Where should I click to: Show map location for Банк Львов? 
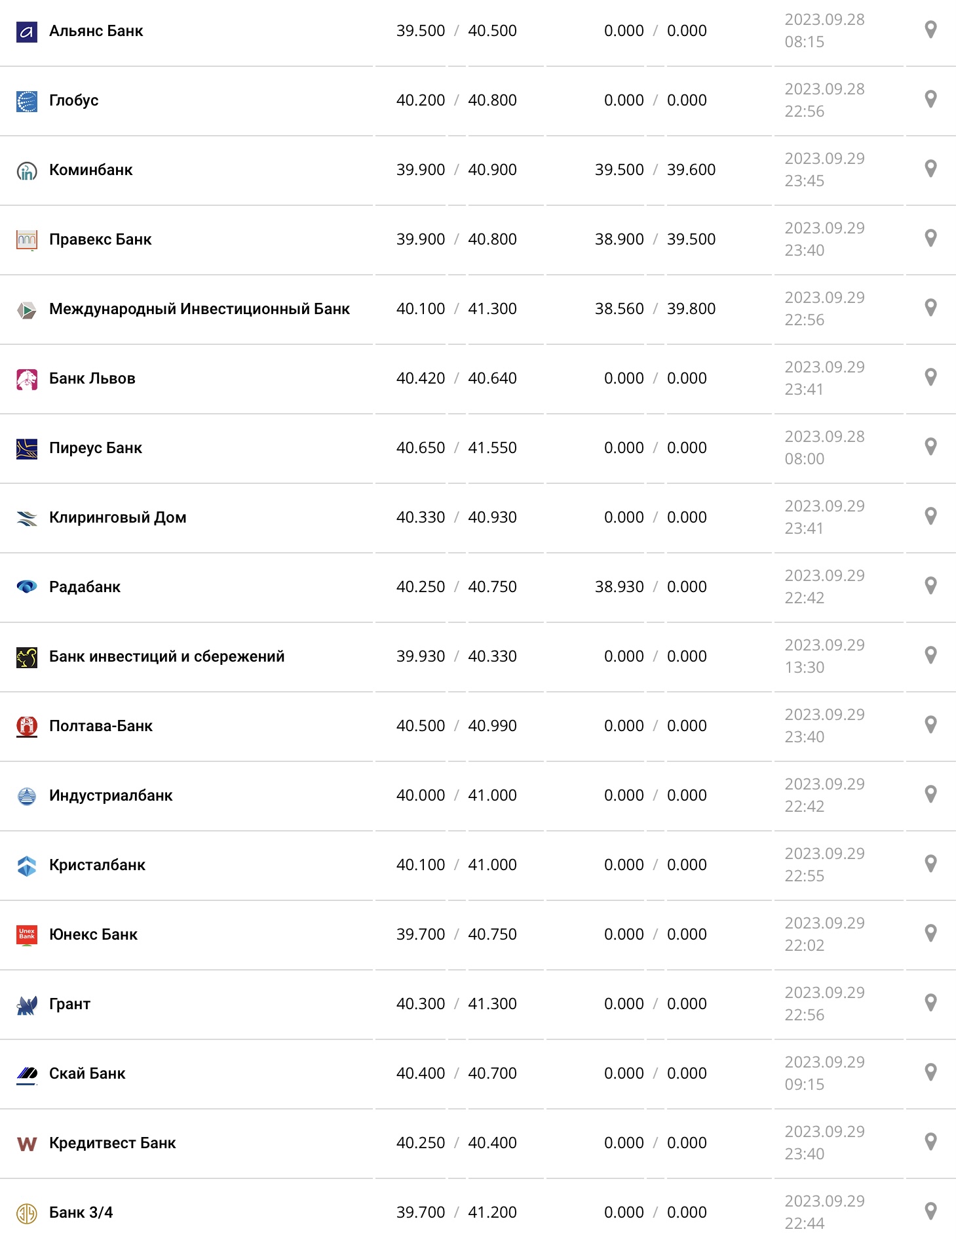tap(930, 378)
